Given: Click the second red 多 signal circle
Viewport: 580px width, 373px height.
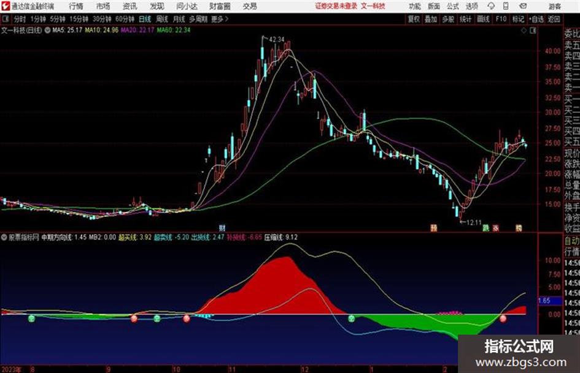Looking at the screenshot, I should pos(187,318).
